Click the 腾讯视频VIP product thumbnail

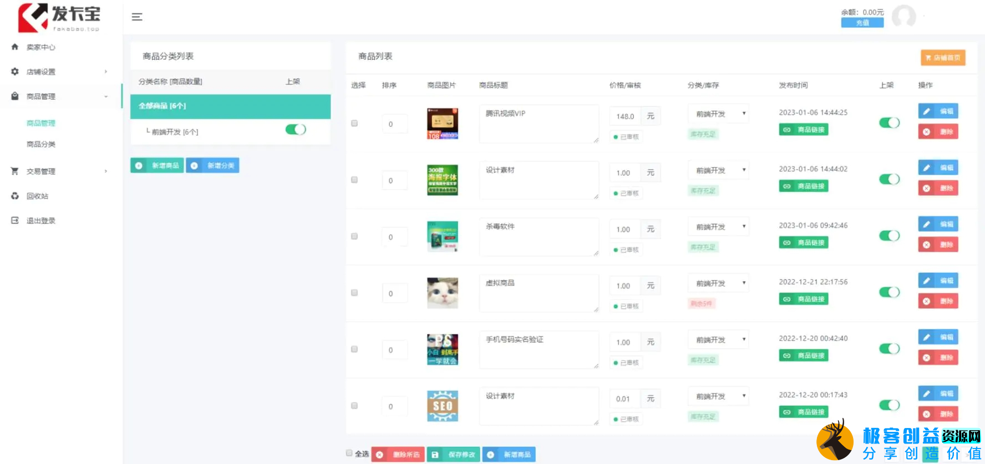tap(443, 124)
